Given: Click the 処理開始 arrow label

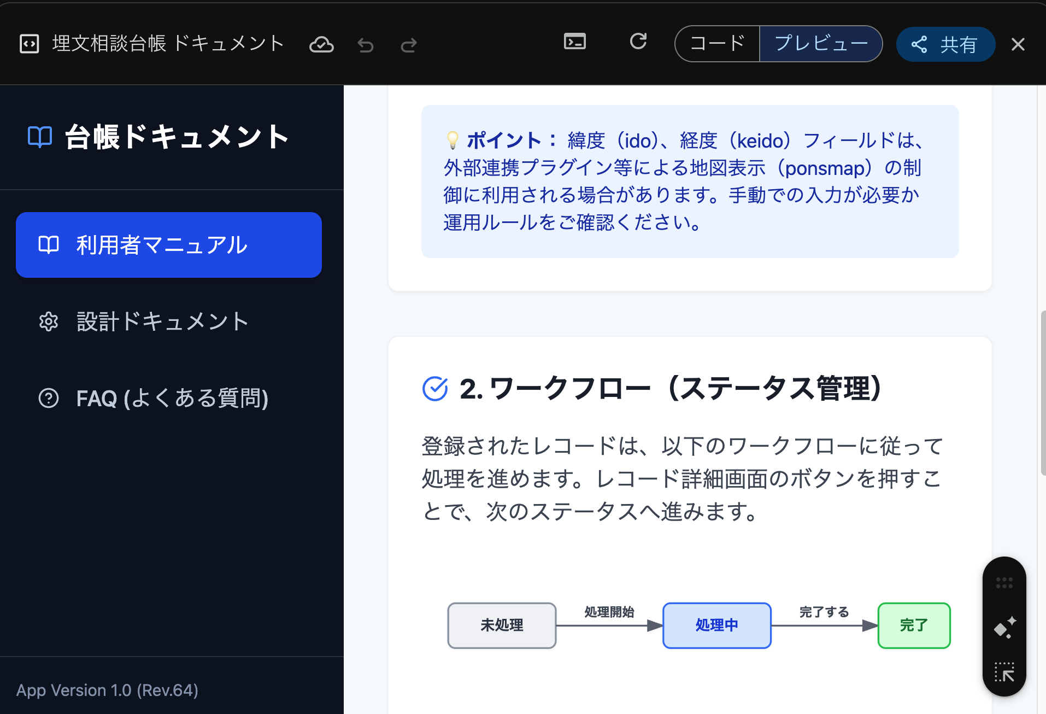Looking at the screenshot, I should point(609,612).
